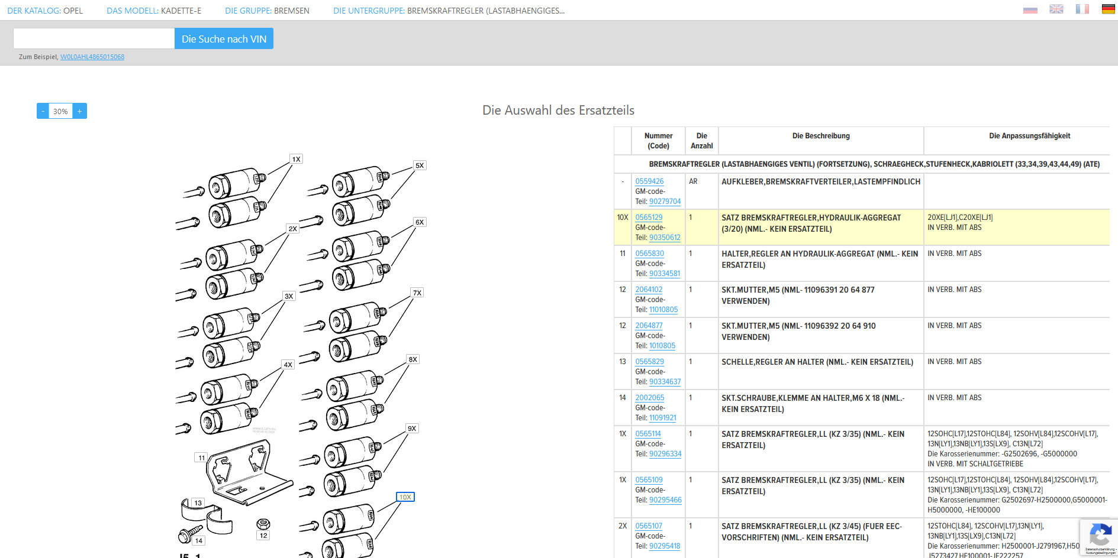Select callout label 5X in the diagram
Screen dimensions: 1118x558
click(419, 166)
